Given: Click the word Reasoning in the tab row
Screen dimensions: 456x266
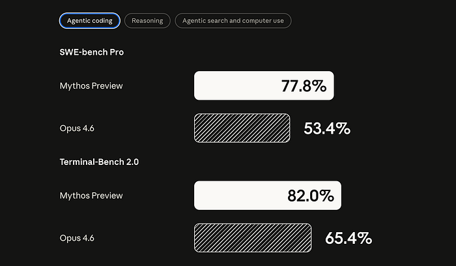Looking at the screenshot, I should pyautogui.click(x=147, y=21).
